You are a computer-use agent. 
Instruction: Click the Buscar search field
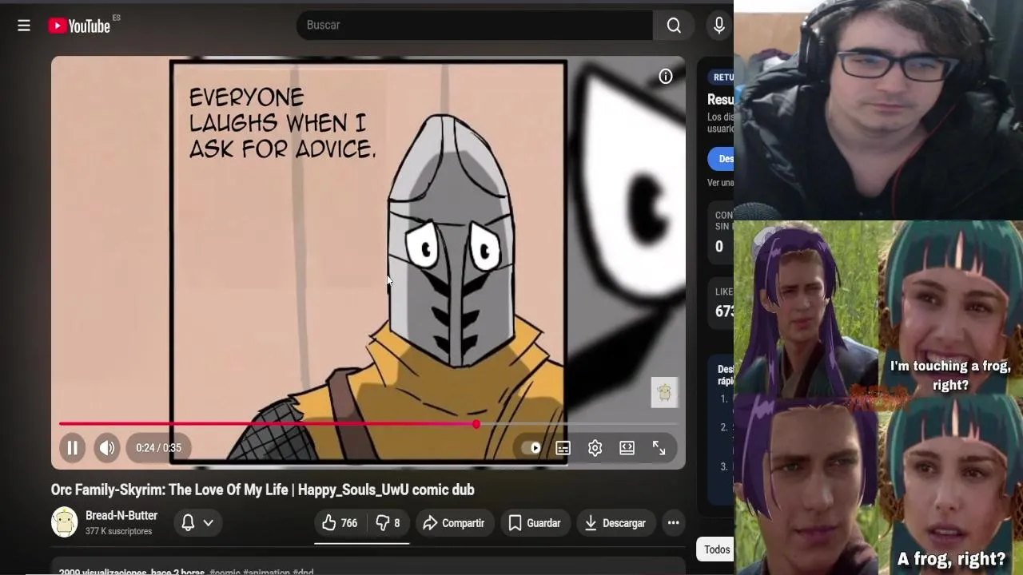[x=475, y=25]
